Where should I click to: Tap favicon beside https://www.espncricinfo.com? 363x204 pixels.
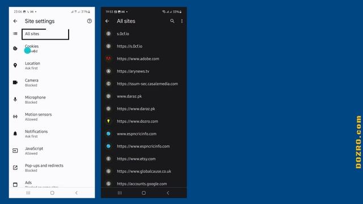[108, 146]
